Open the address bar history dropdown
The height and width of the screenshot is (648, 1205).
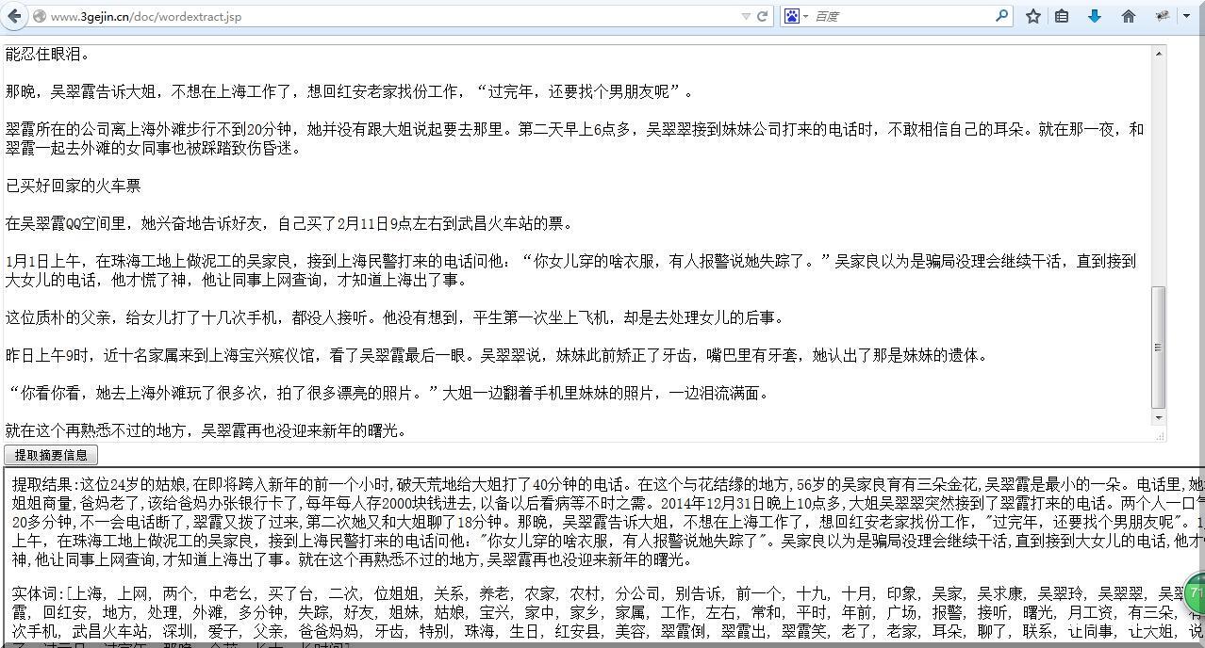(x=746, y=16)
